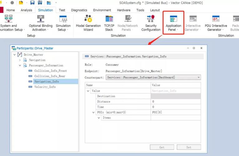Viewport: 239px width, 156px height.
Task: Select Collision_Info_Front in the tree
Action: coord(50,71)
